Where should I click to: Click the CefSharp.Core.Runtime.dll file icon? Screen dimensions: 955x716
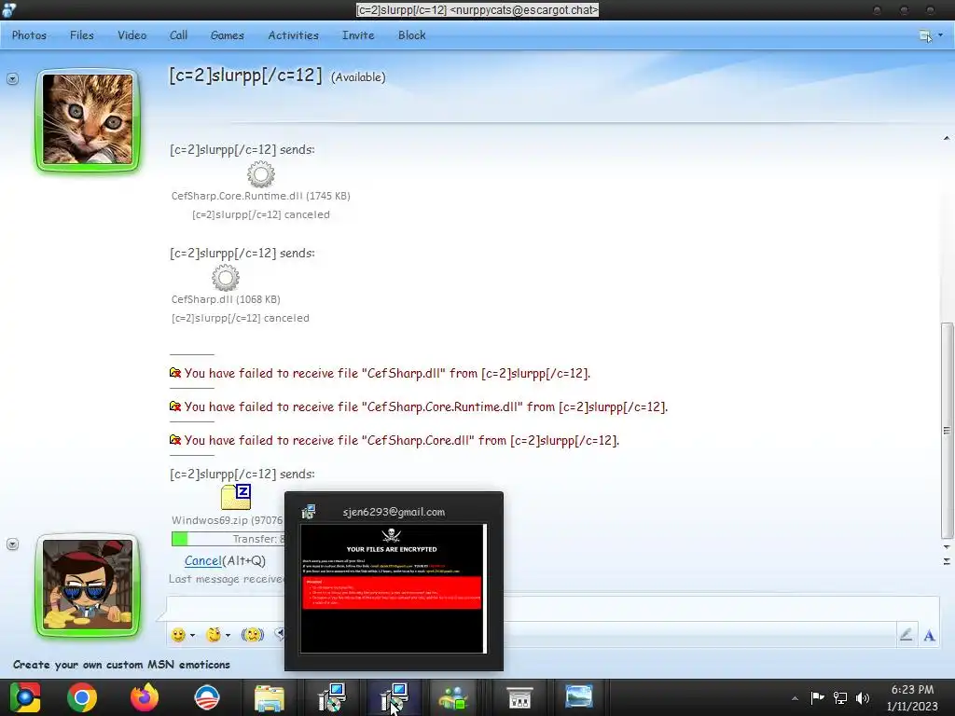click(261, 174)
